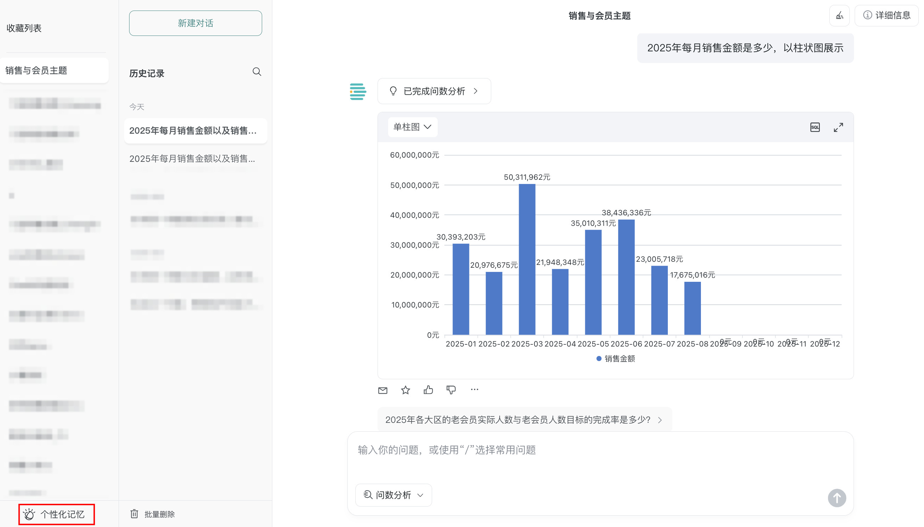Click the user question bubble text
Image resolution: width=924 pixels, height=527 pixels.
[745, 48]
